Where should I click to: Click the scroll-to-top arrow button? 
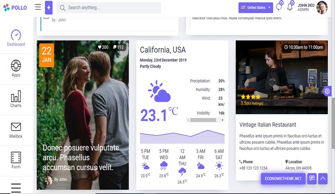click(x=323, y=178)
